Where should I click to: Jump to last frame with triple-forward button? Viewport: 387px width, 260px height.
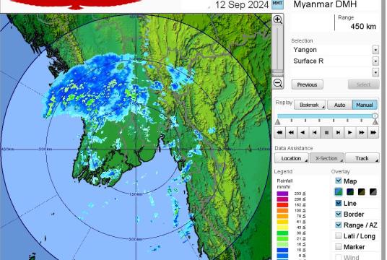[x=373, y=133]
